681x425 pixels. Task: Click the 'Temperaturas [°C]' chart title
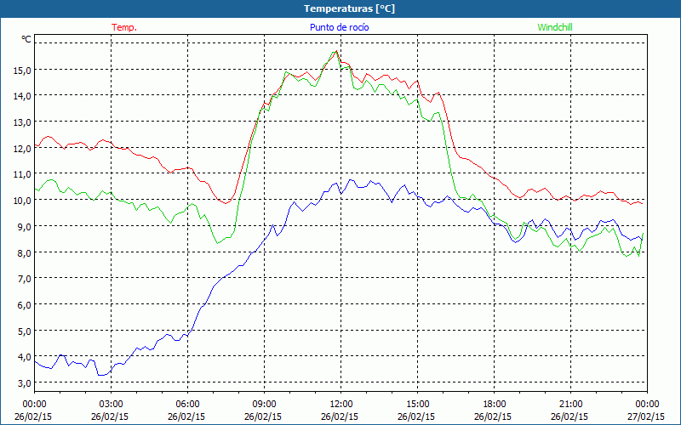coord(349,8)
